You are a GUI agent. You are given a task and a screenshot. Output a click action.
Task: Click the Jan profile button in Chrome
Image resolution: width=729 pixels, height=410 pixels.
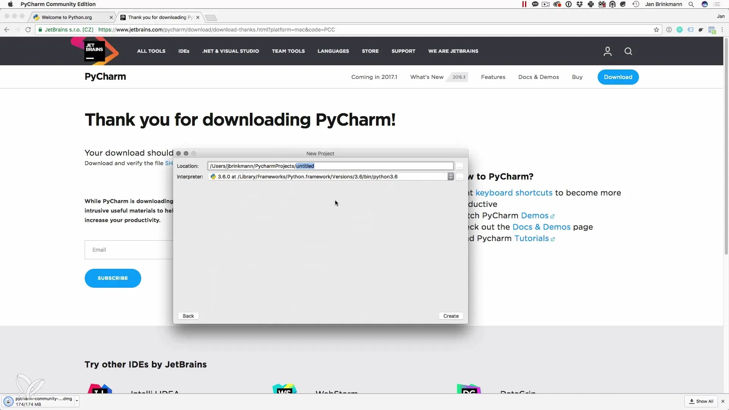721,16
